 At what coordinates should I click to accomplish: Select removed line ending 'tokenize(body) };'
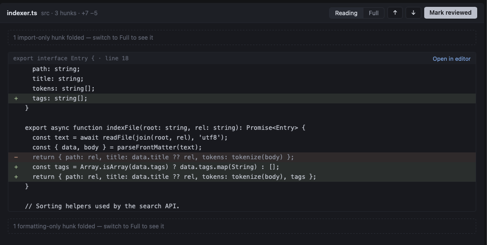tap(242, 157)
